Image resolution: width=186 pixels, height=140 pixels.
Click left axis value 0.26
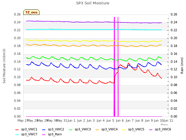click(x=17, y=14)
